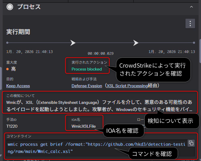The image size is (201, 161).
Task: Click the 高 severity value
Action: [x=13, y=69]
